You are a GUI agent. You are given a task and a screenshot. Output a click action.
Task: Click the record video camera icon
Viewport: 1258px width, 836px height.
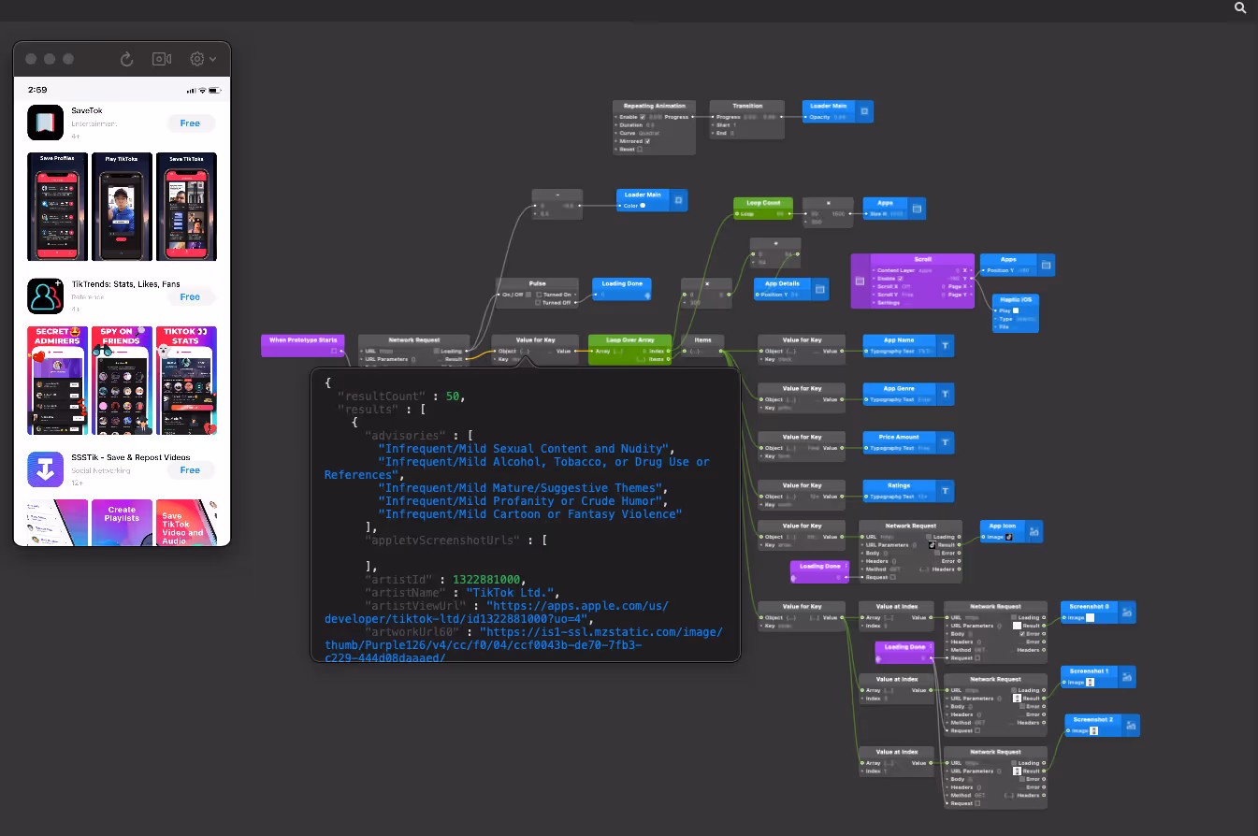[162, 59]
